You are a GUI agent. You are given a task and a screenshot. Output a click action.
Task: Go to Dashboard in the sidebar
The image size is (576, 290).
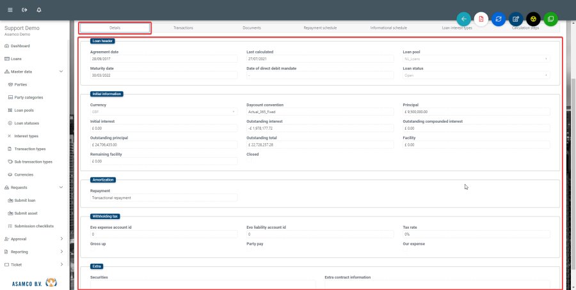point(20,46)
